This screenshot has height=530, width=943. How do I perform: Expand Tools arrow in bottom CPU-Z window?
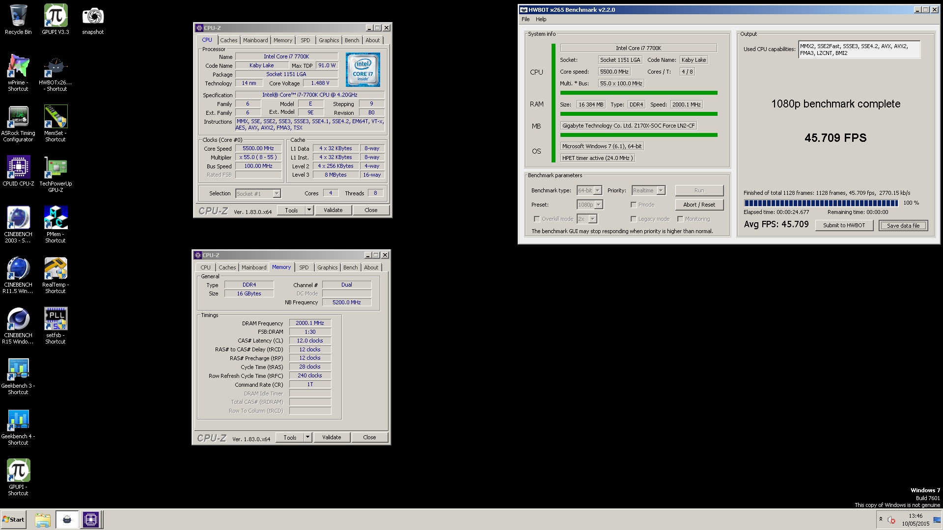tap(307, 437)
